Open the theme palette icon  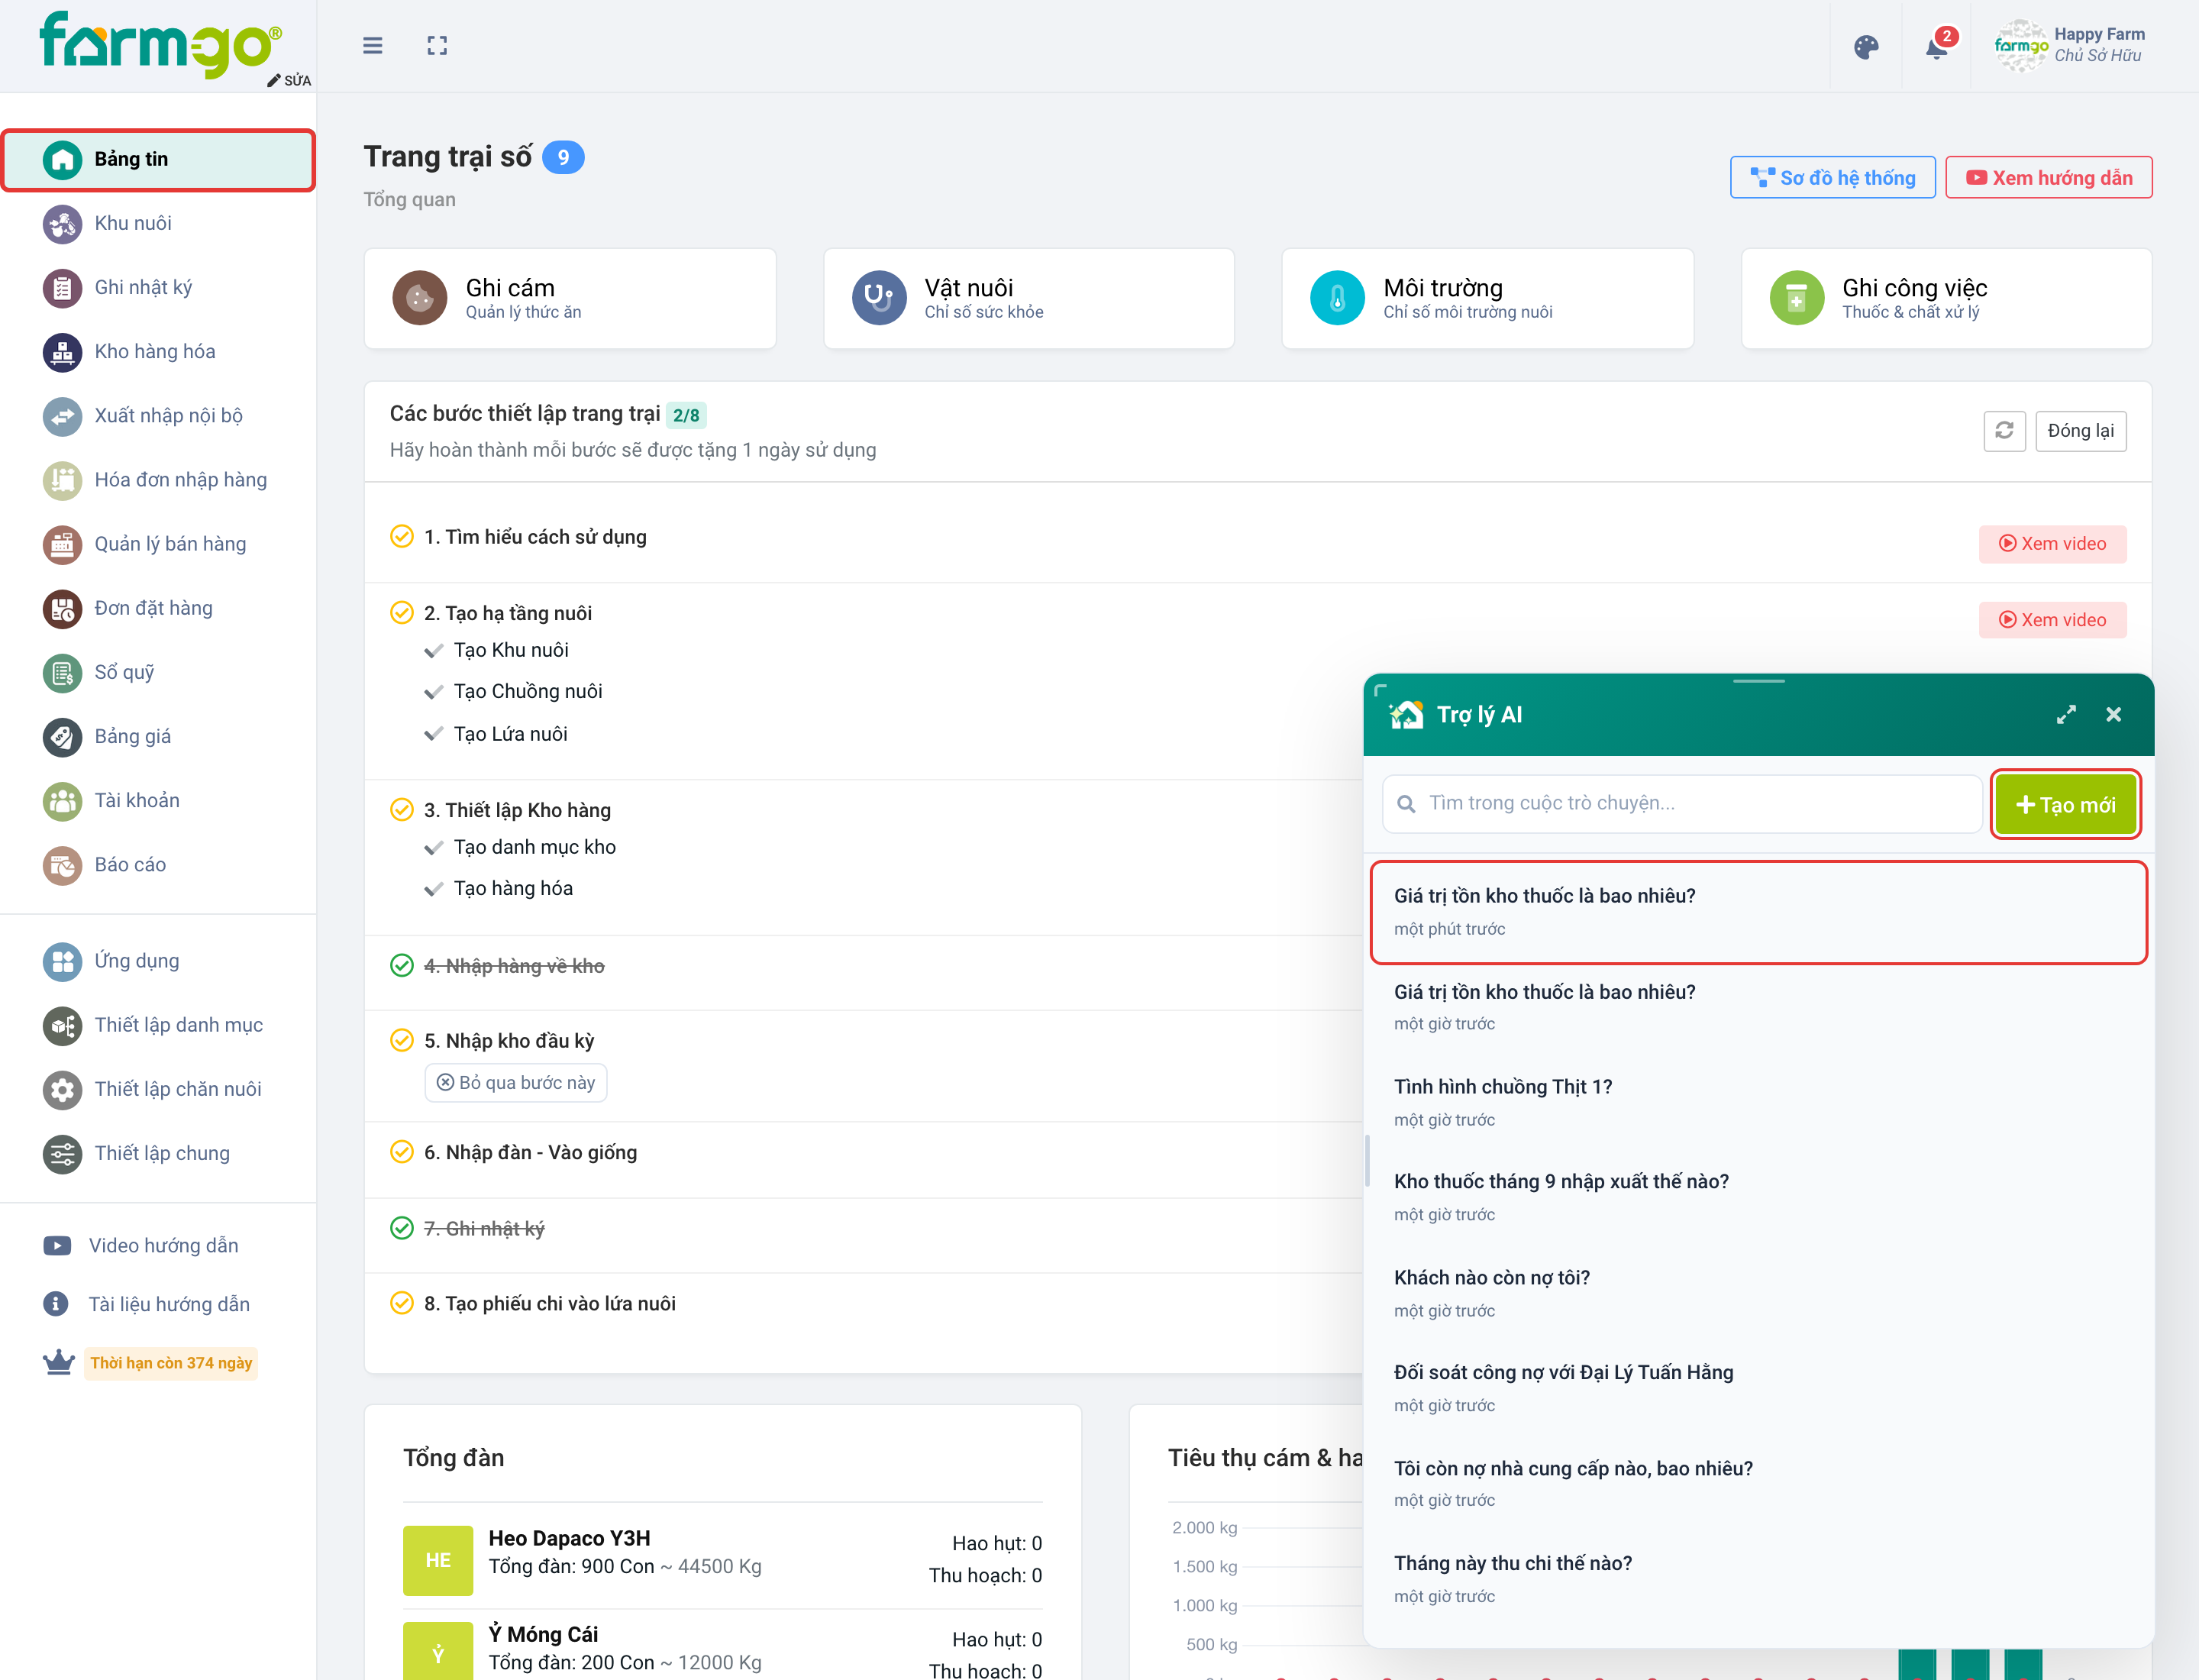[1866, 47]
